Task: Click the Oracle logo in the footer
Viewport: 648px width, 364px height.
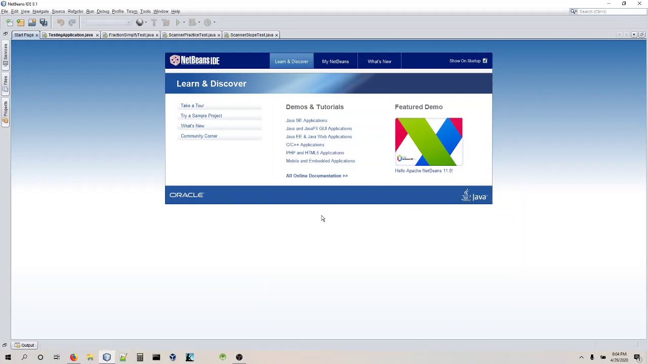Action: pyautogui.click(x=186, y=195)
